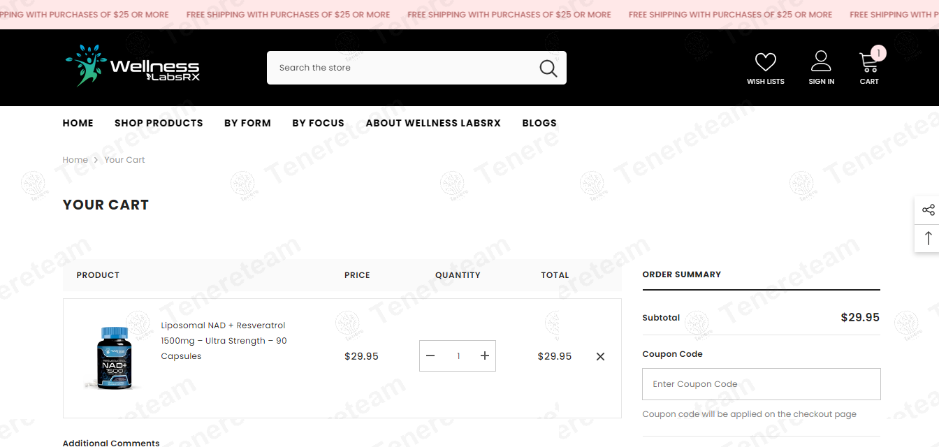Click the Enter Coupon Code field
This screenshot has width=939, height=447.
(761, 383)
